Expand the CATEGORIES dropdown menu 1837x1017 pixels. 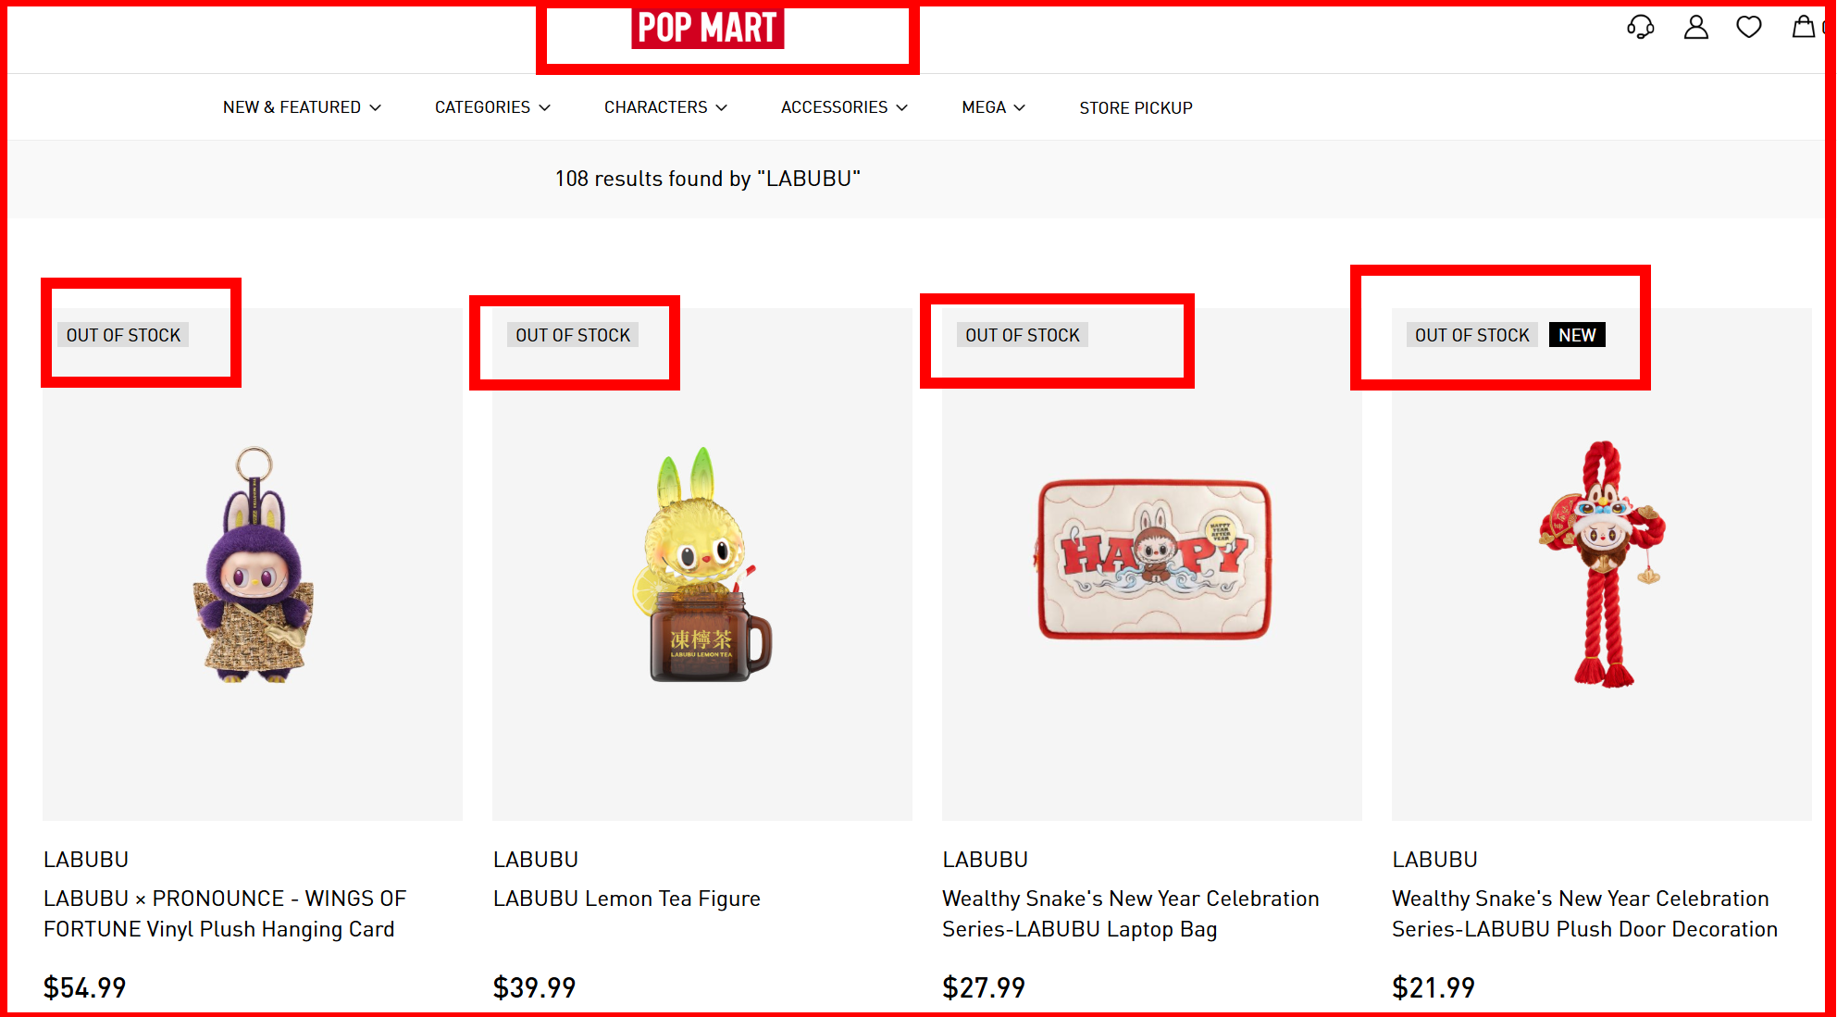tap(492, 107)
